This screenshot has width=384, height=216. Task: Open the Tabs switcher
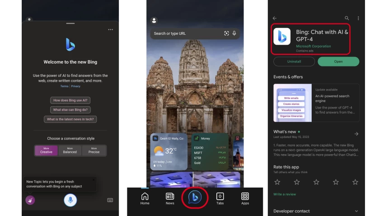pyautogui.click(x=220, y=198)
